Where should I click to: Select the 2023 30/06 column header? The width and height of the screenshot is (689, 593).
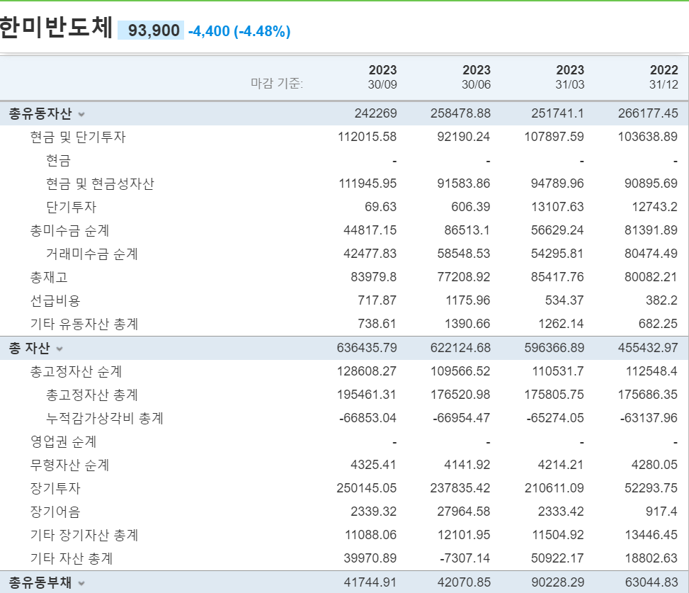pyautogui.click(x=476, y=77)
